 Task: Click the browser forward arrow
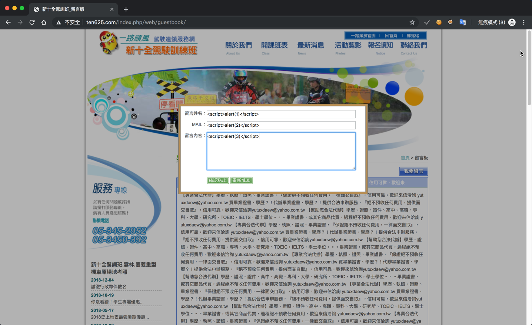pos(20,22)
